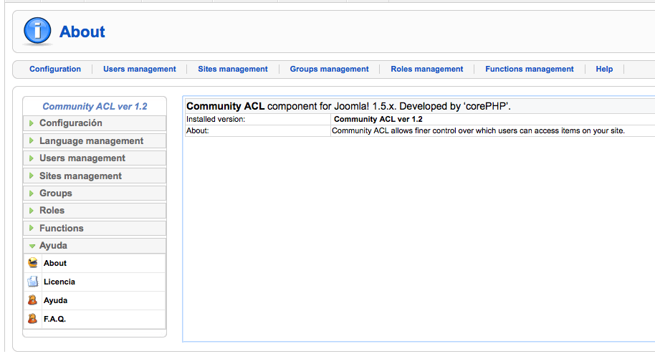Open the Configuration top menu
The width and height of the screenshot is (655, 364).
55,69
